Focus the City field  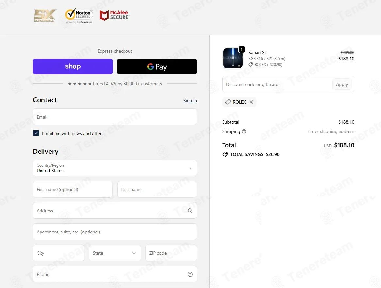pyautogui.click(x=58, y=253)
